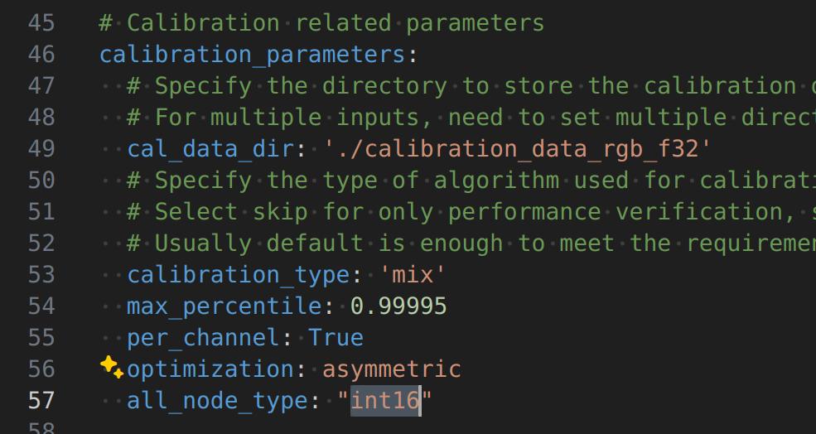
Task: Click line number 53 in gutter
Action: pos(41,274)
